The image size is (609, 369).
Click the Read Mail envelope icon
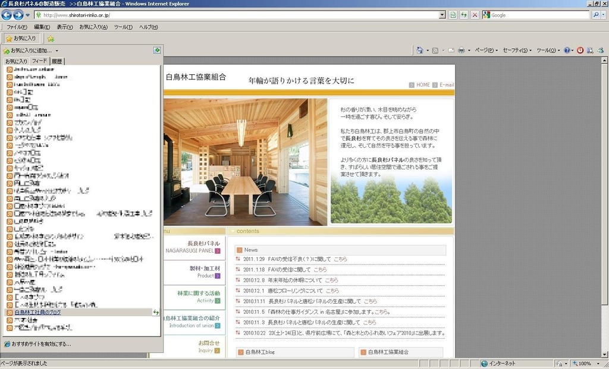pos(451,51)
